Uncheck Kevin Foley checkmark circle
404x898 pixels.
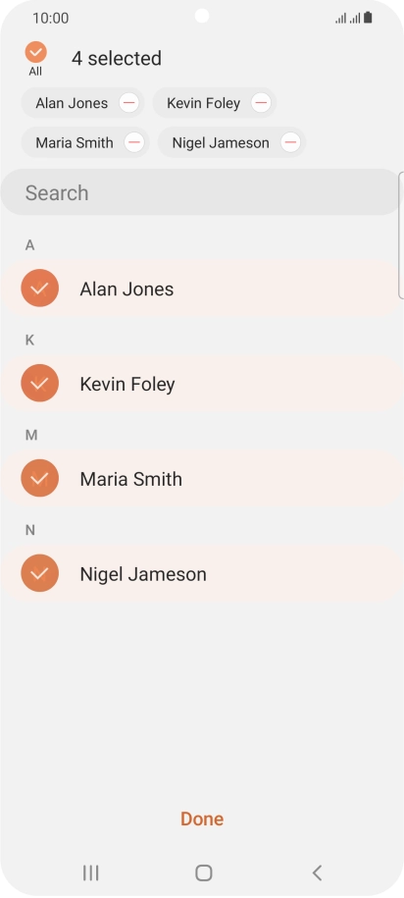(39, 383)
